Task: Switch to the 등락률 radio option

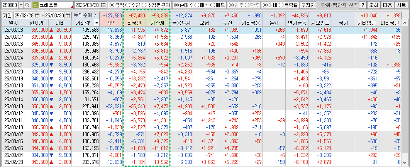Action: (x=281, y=5)
